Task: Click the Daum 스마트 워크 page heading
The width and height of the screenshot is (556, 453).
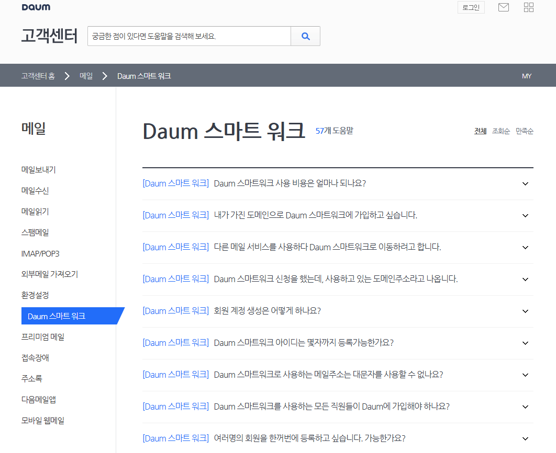Action: click(224, 131)
